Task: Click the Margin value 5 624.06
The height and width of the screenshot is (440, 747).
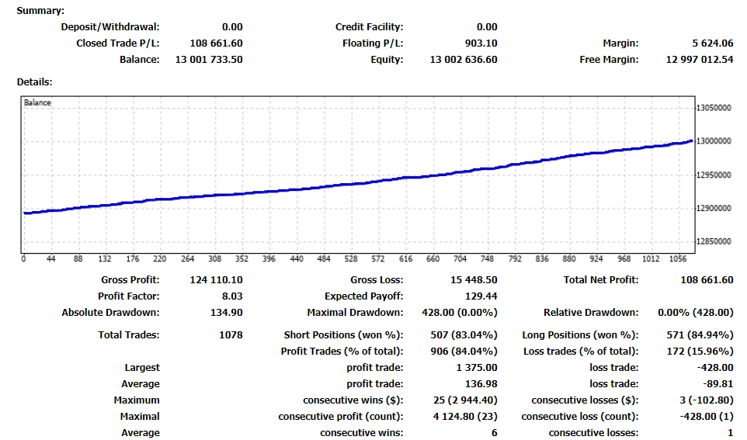Action: pos(708,43)
